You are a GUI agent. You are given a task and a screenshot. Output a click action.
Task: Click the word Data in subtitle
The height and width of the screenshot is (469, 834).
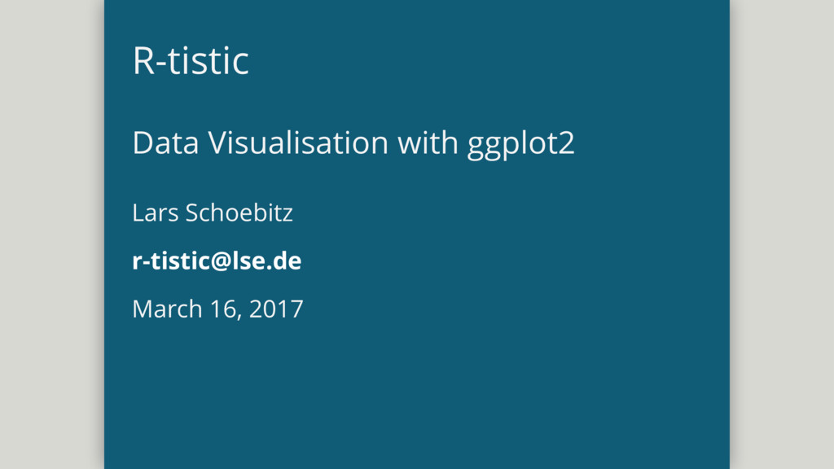[165, 142]
